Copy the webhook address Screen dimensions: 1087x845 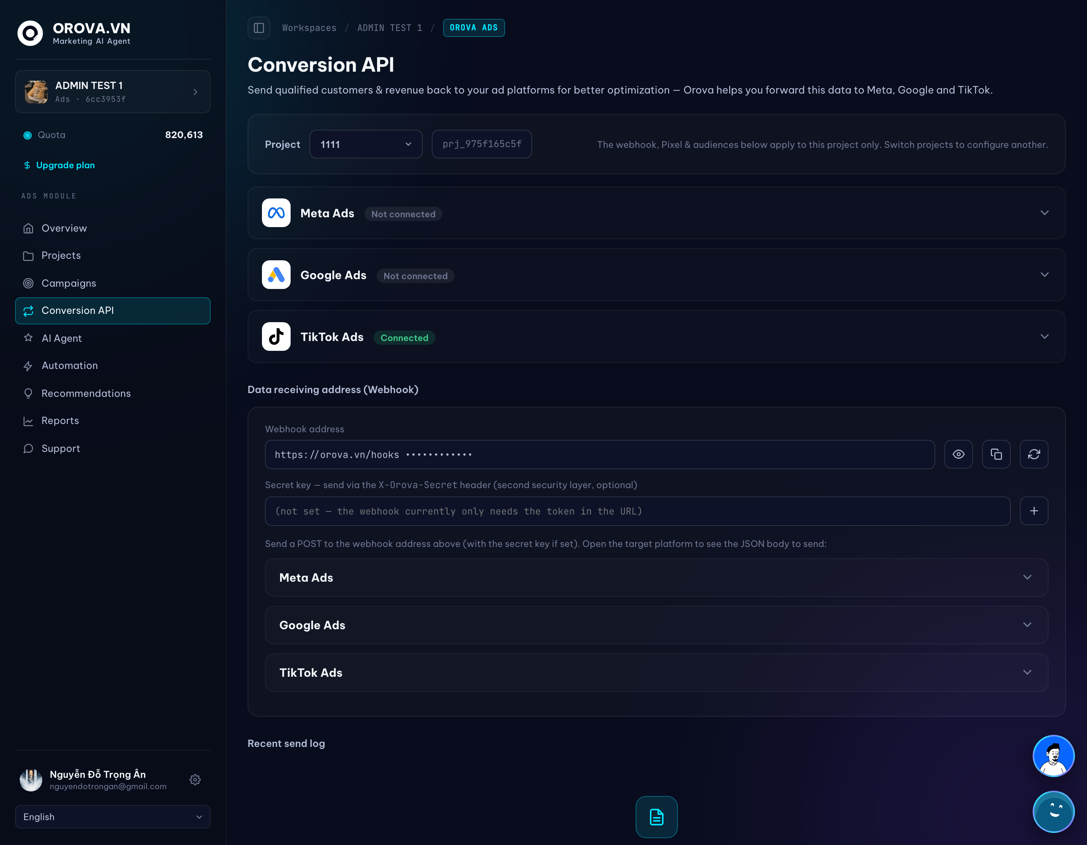click(x=996, y=454)
